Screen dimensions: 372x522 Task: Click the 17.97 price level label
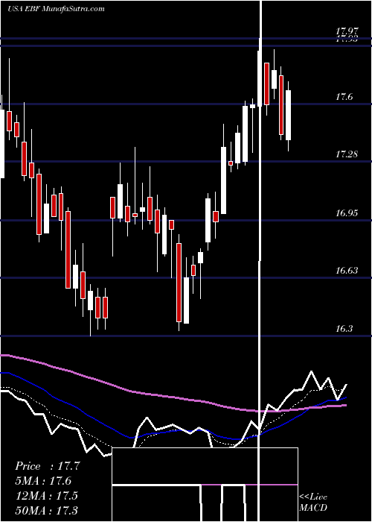347,32
